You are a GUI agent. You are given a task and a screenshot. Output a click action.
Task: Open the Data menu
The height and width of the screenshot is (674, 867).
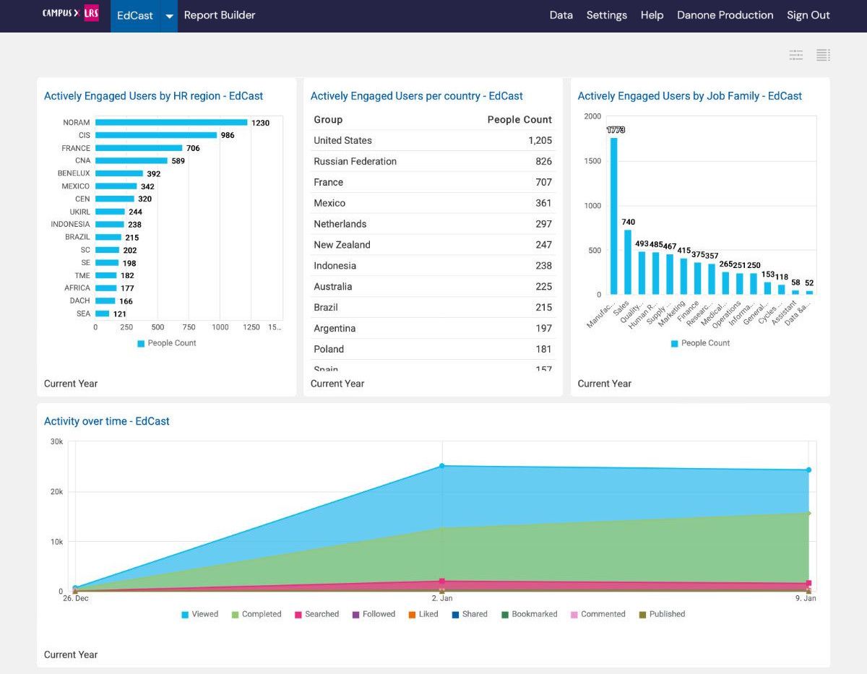pyautogui.click(x=561, y=14)
